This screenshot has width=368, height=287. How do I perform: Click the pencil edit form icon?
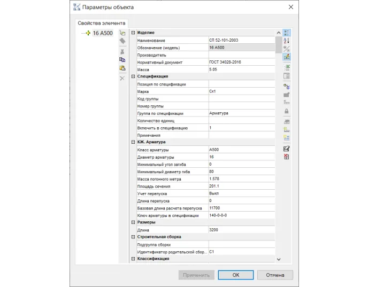pos(286,149)
